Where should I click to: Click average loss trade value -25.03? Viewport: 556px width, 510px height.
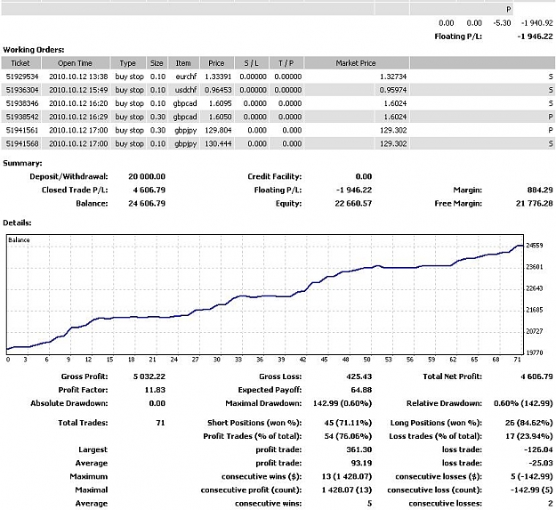click(x=541, y=464)
